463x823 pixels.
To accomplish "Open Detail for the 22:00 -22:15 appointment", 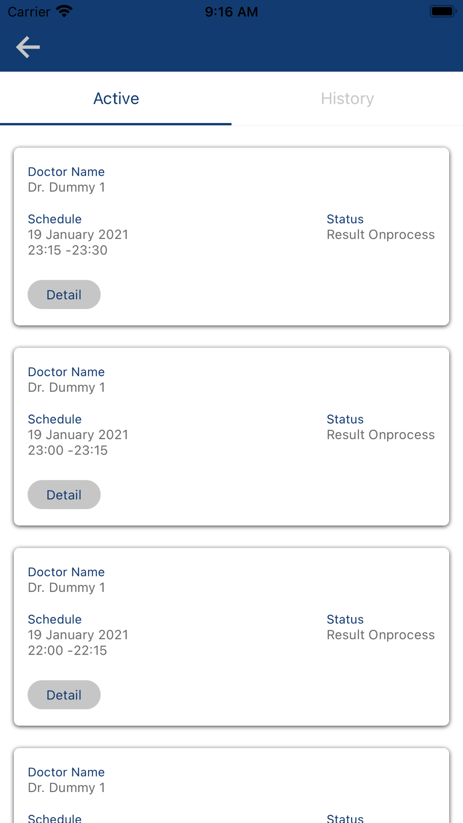I will click(x=64, y=694).
